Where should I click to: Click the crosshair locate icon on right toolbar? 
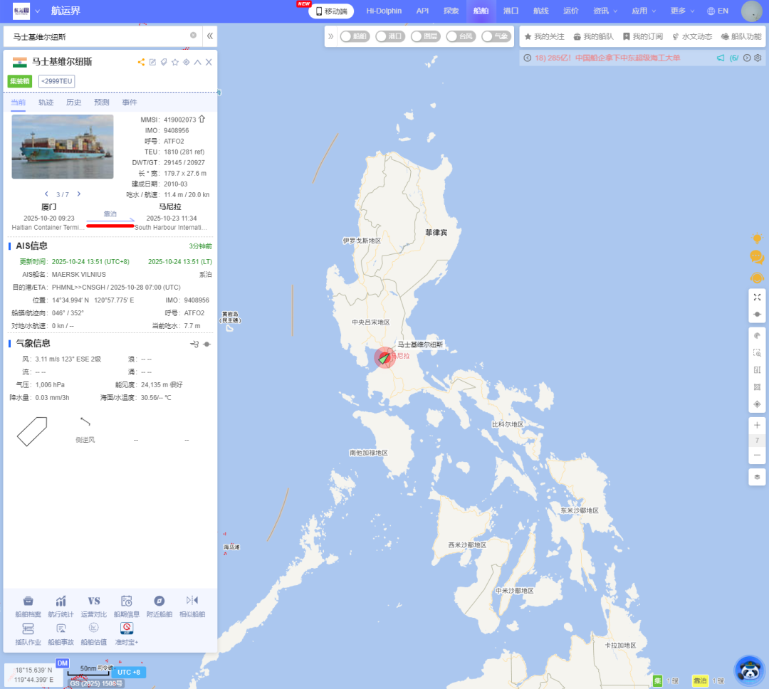coord(757,404)
